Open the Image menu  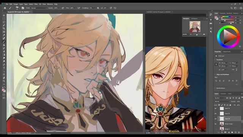(x=16, y=4)
